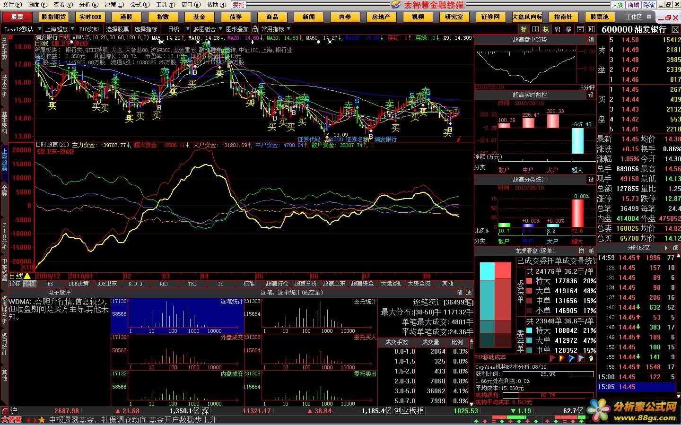Screen dimensions: 681x425
Task: Expand the 上海超赢 dropdown arrow
Action: pos(72,29)
